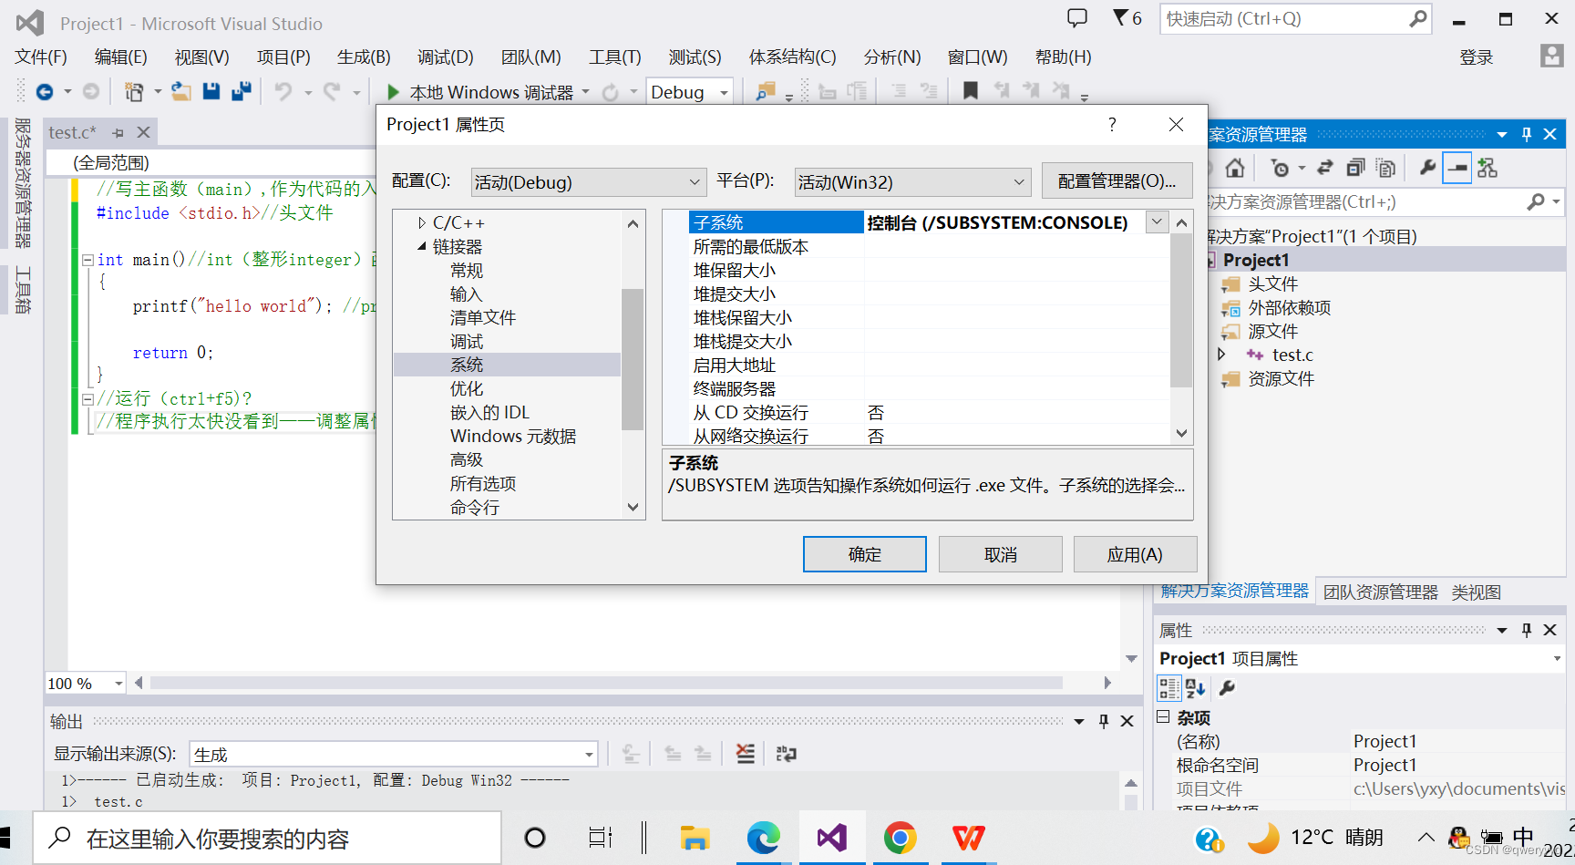
Task: Click the Collapse All icon in Solution Explorer
Action: click(x=1356, y=168)
